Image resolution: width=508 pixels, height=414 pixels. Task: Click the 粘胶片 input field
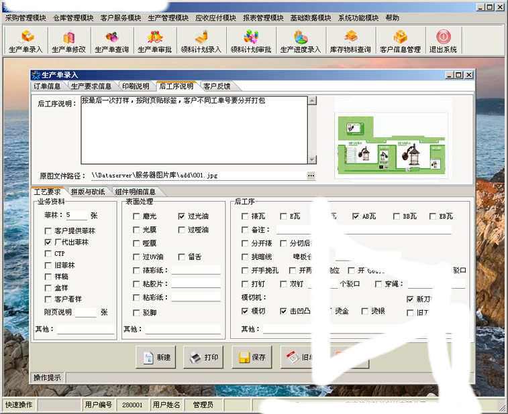(196, 283)
